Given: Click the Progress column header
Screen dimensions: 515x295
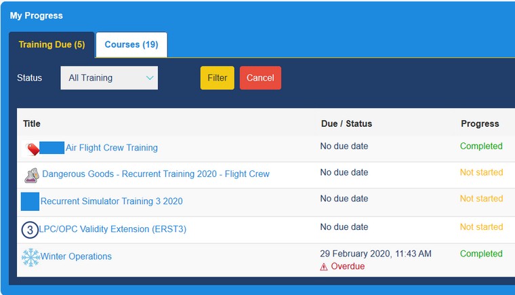Looking at the screenshot, I should click(x=480, y=124).
